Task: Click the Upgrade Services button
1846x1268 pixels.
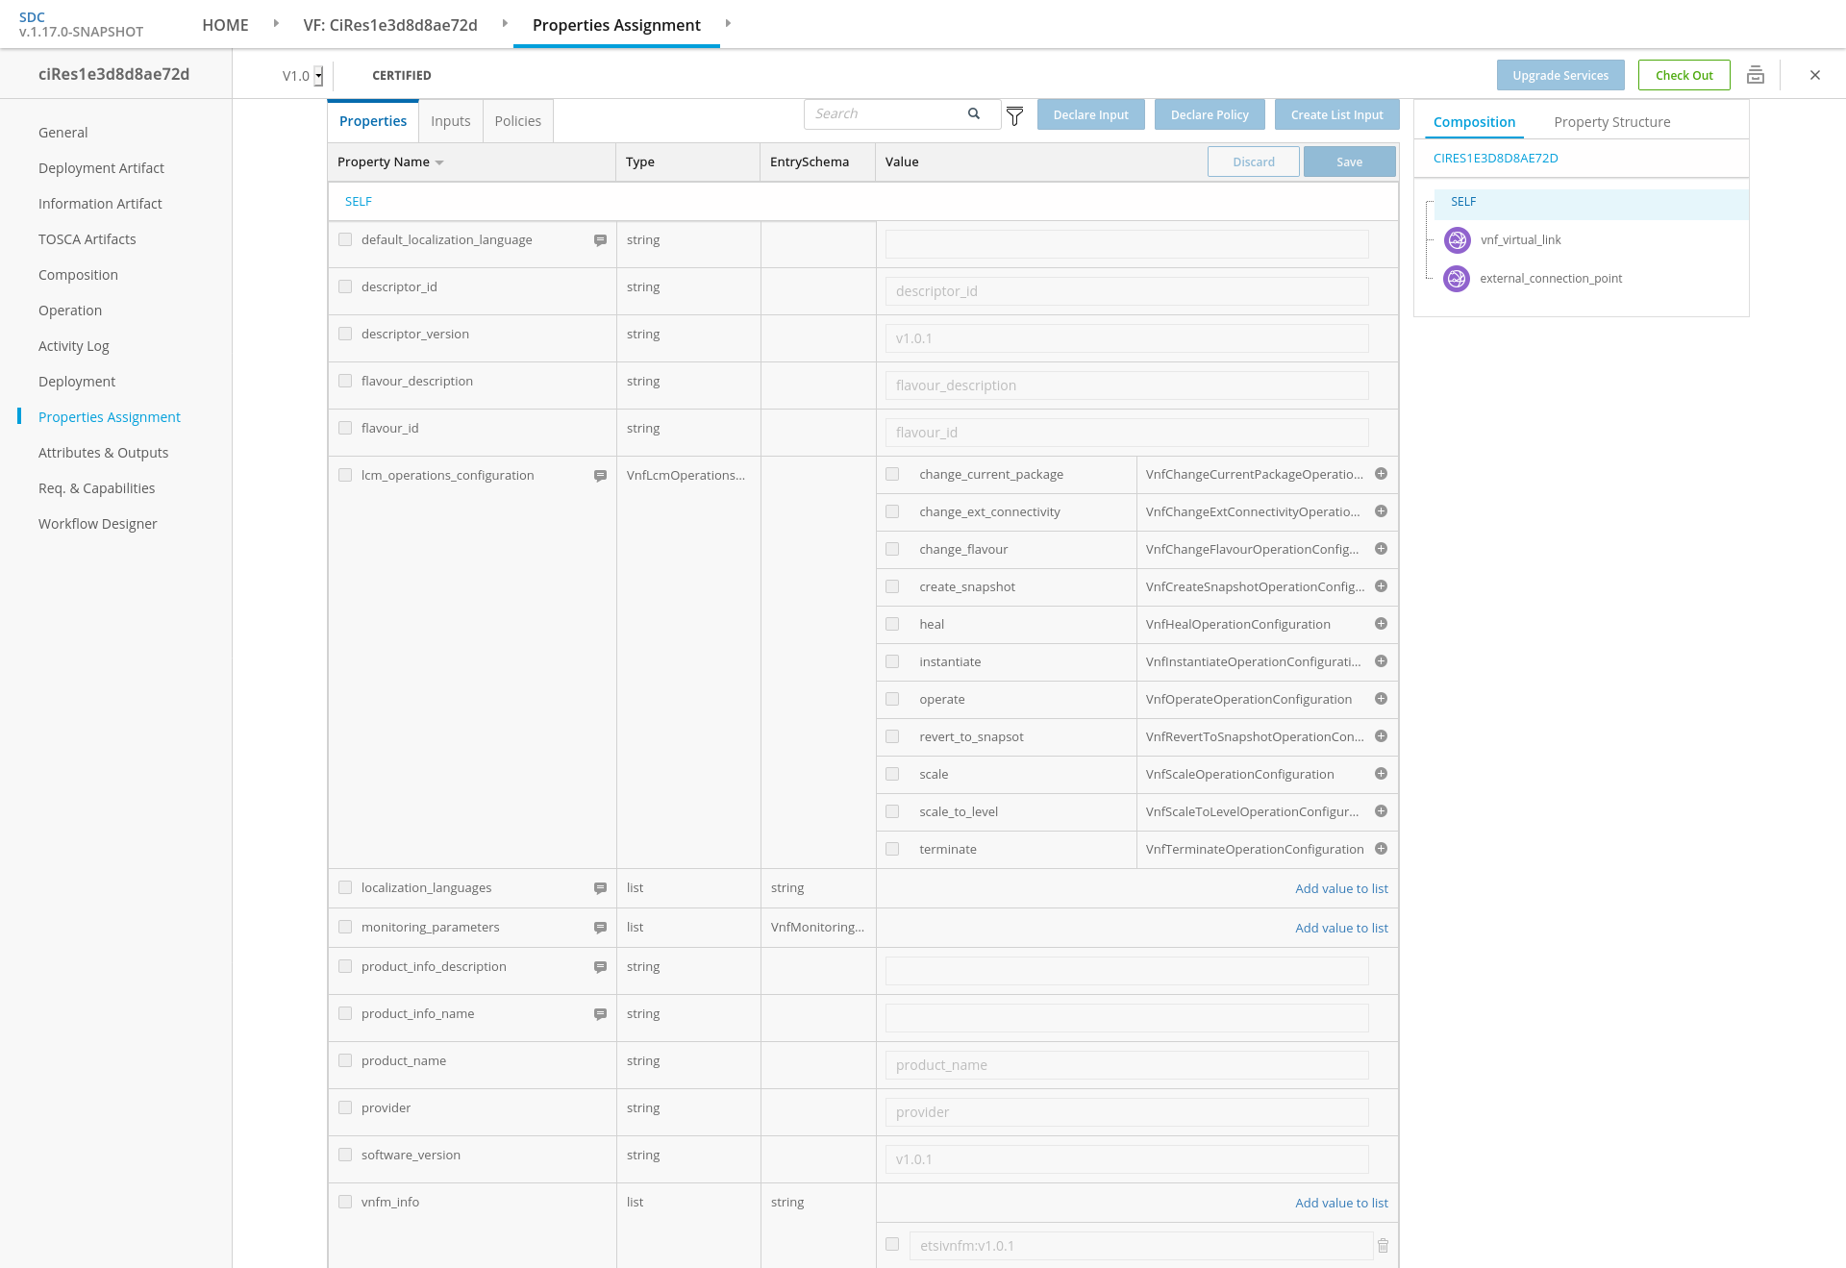Action: 1560,75
